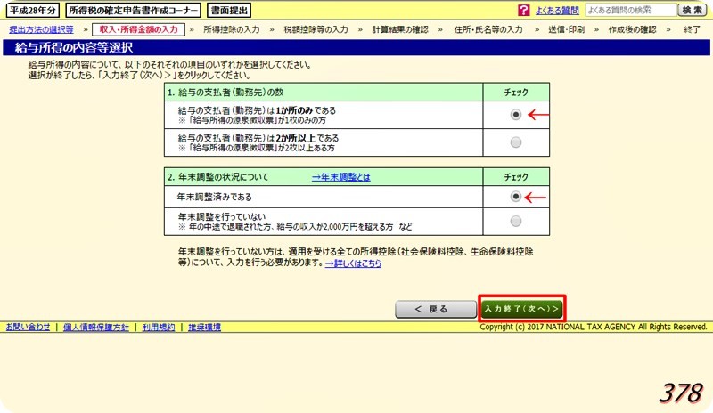The height and width of the screenshot is (413, 713).
Task: Select the 2か所以上 employer radio button
Action: 516,142
